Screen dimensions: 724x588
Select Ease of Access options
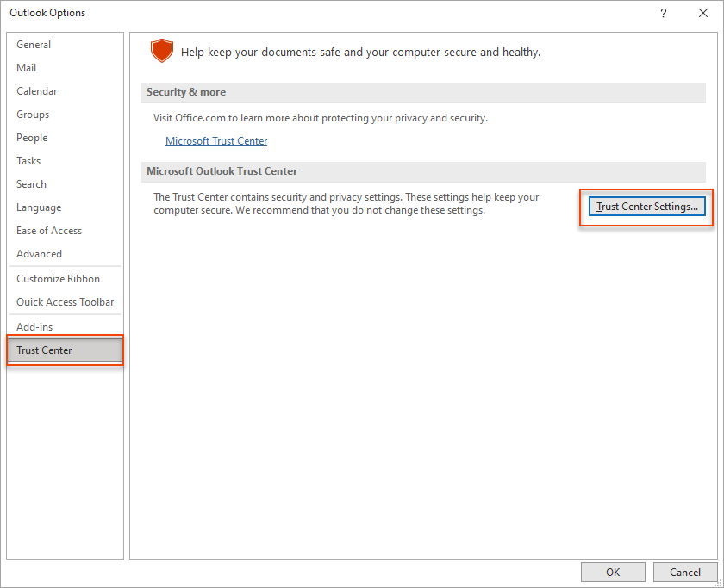(x=49, y=231)
